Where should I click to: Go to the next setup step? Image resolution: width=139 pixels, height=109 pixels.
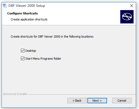pyautogui.click(x=97, y=101)
